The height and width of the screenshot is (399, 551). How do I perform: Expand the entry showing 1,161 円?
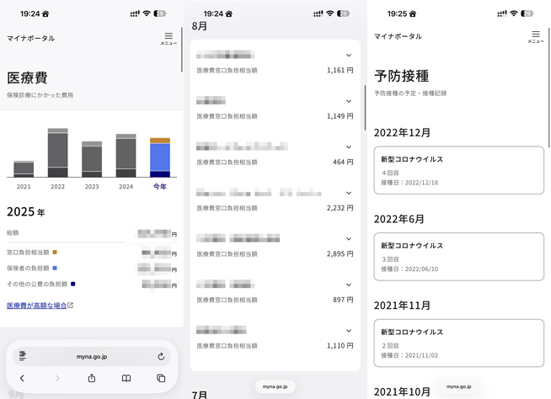tap(349, 56)
